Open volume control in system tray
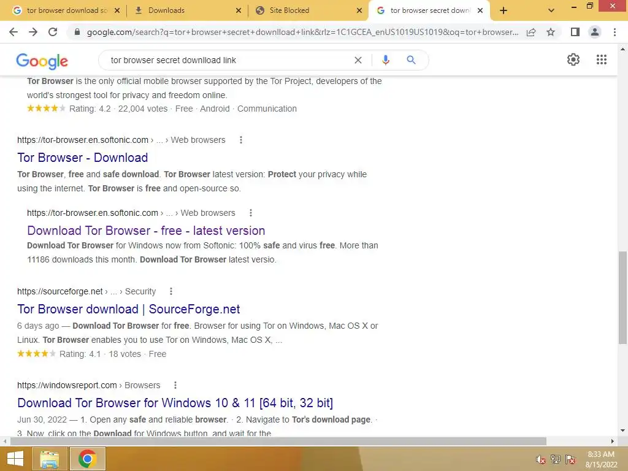Image resolution: width=628 pixels, height=471 pixels. (x=540, y=459)
